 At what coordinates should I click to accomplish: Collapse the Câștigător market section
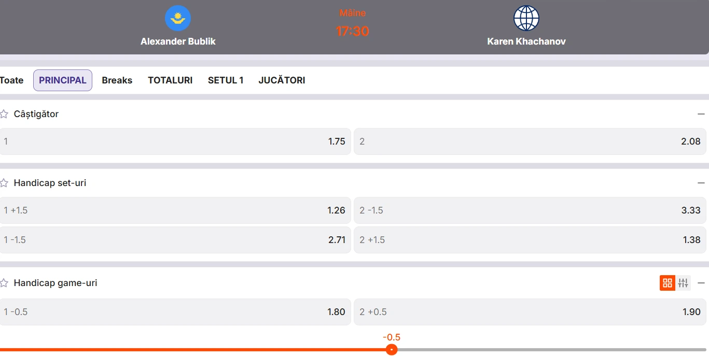701,114
